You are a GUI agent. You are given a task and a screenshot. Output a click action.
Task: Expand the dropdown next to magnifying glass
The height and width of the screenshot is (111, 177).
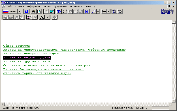click(x=98, y=12)
